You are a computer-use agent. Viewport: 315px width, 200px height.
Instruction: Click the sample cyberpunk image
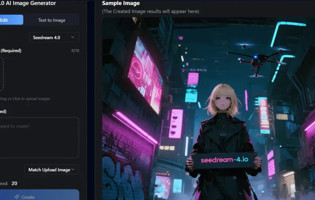(208, 108)
